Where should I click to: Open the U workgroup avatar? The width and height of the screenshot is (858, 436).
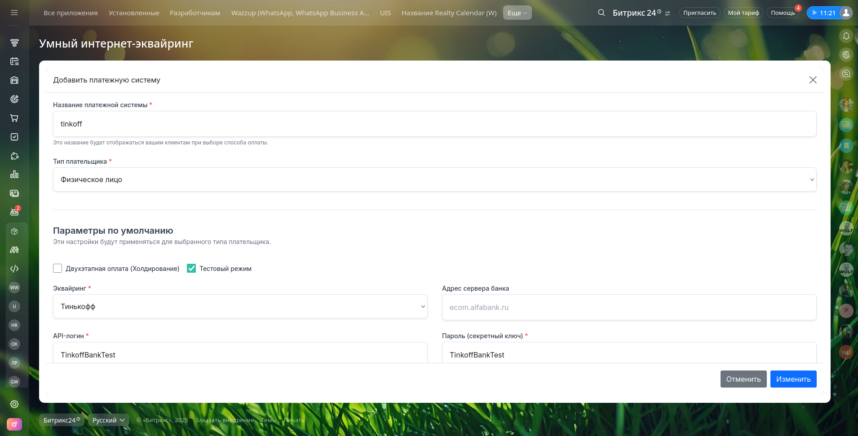[x=14, y=306]
